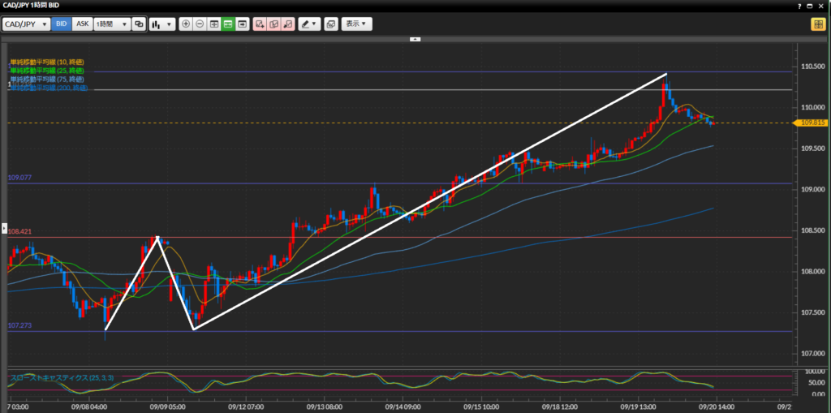Click the chart link icon beside timeframe

click(x=139, y=24)
